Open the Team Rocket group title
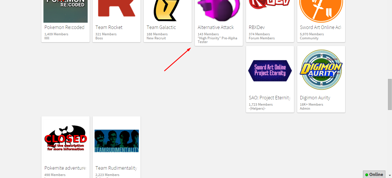 pyautogui.click(x=109, y=27)
